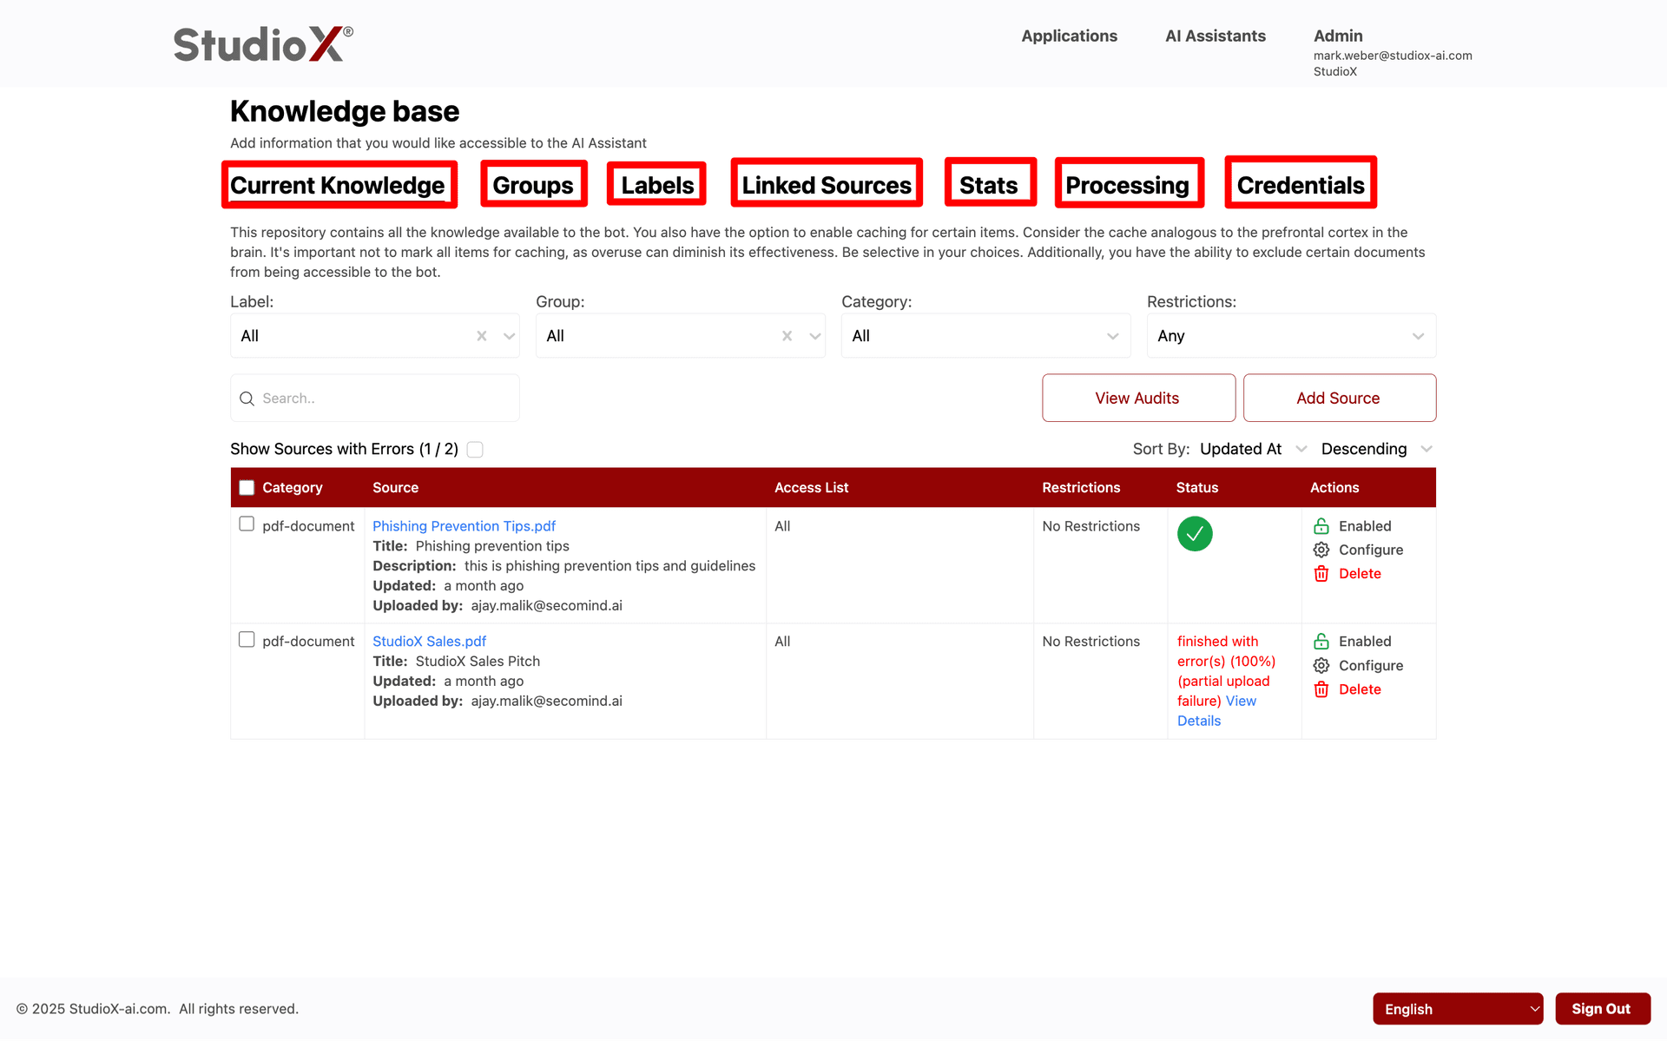Enable Show Sources with Errors
Image resolution: width=1667 pixels, height=1041 pixels.
[x=475, y=449]
